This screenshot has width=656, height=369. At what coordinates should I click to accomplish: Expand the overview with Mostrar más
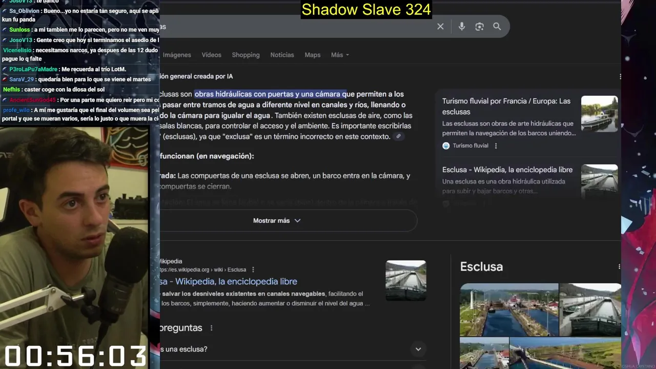(x=277, y=220)
